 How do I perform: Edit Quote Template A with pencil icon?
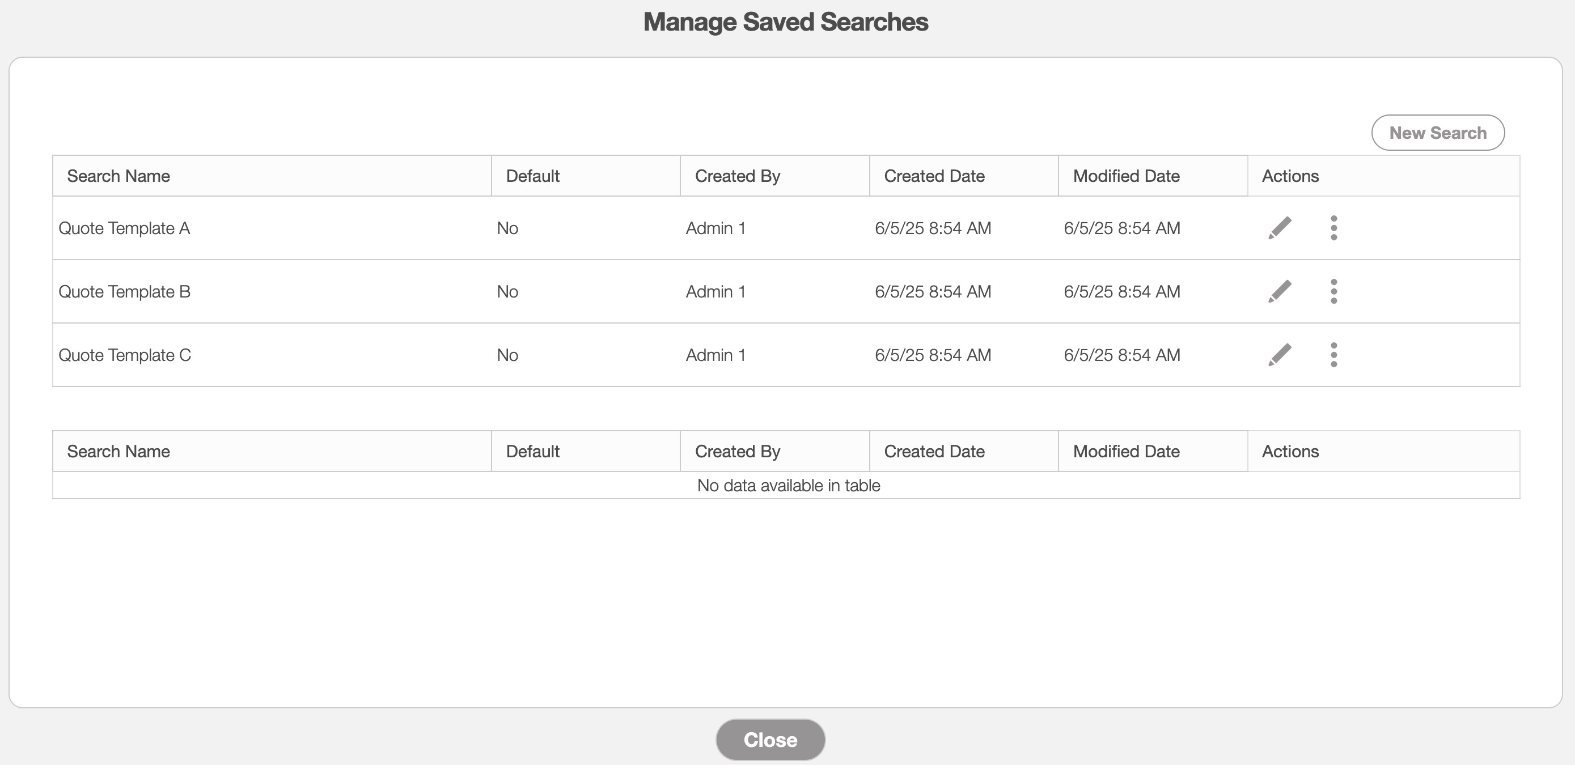[1279, 228]
